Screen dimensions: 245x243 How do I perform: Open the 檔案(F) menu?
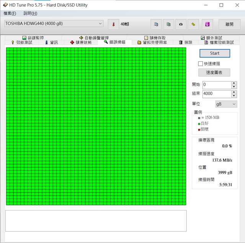coord(10,13)
